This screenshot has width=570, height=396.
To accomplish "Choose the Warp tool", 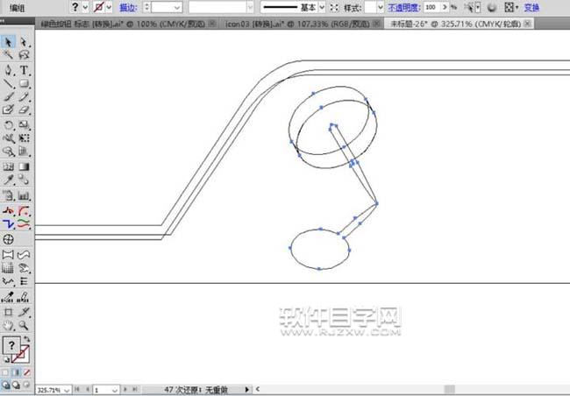I will tap(8, 138).
